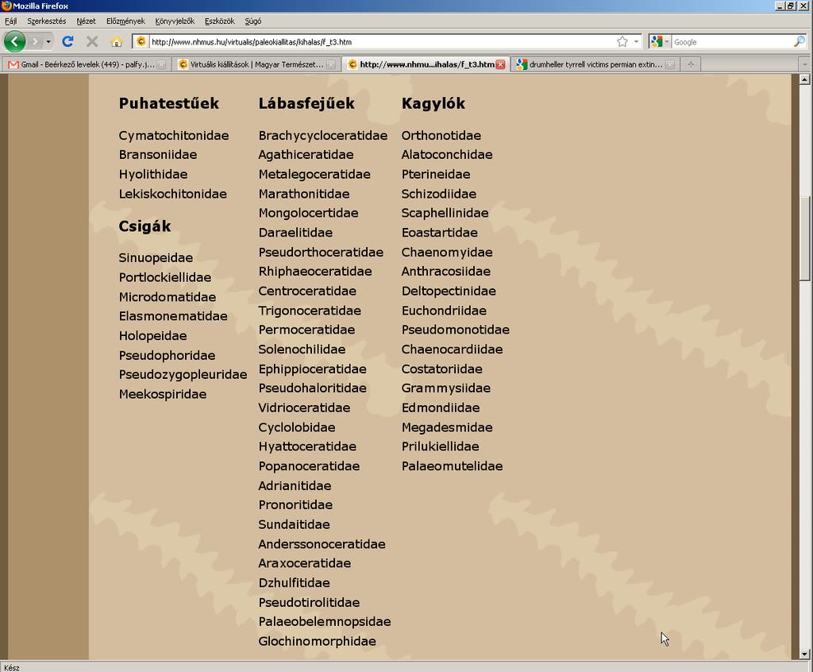Click the magnifier search icon

(x=800, y=41)
